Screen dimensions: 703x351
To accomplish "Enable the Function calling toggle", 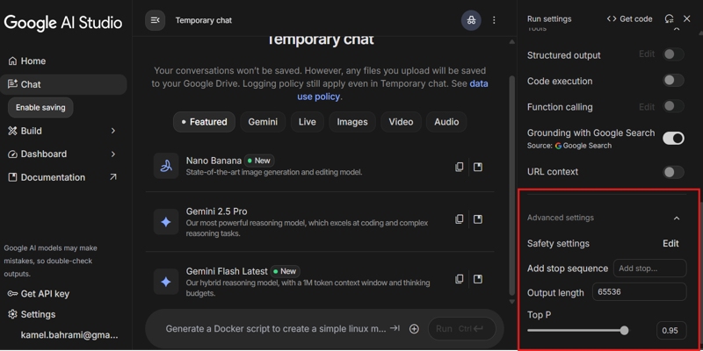I will pyautogui.click(x=673, y=106).
